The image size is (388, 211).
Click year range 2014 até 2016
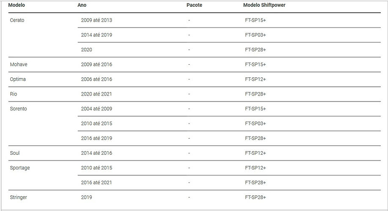96,153
